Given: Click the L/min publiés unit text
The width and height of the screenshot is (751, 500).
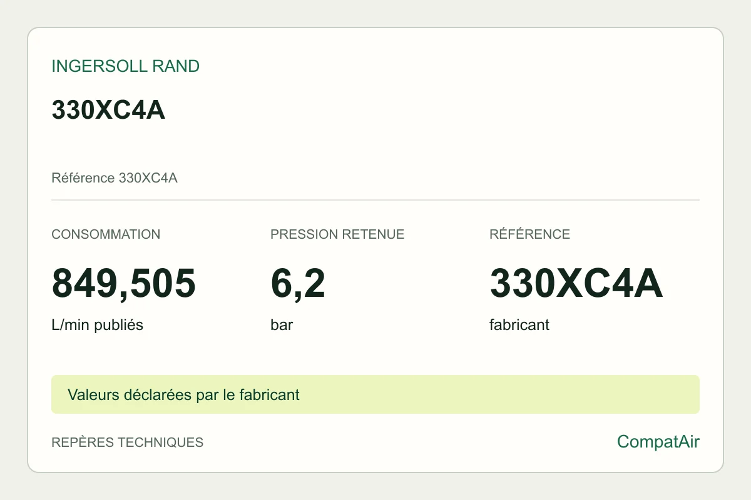Looking at the screenshot, I should click(97, 326).
